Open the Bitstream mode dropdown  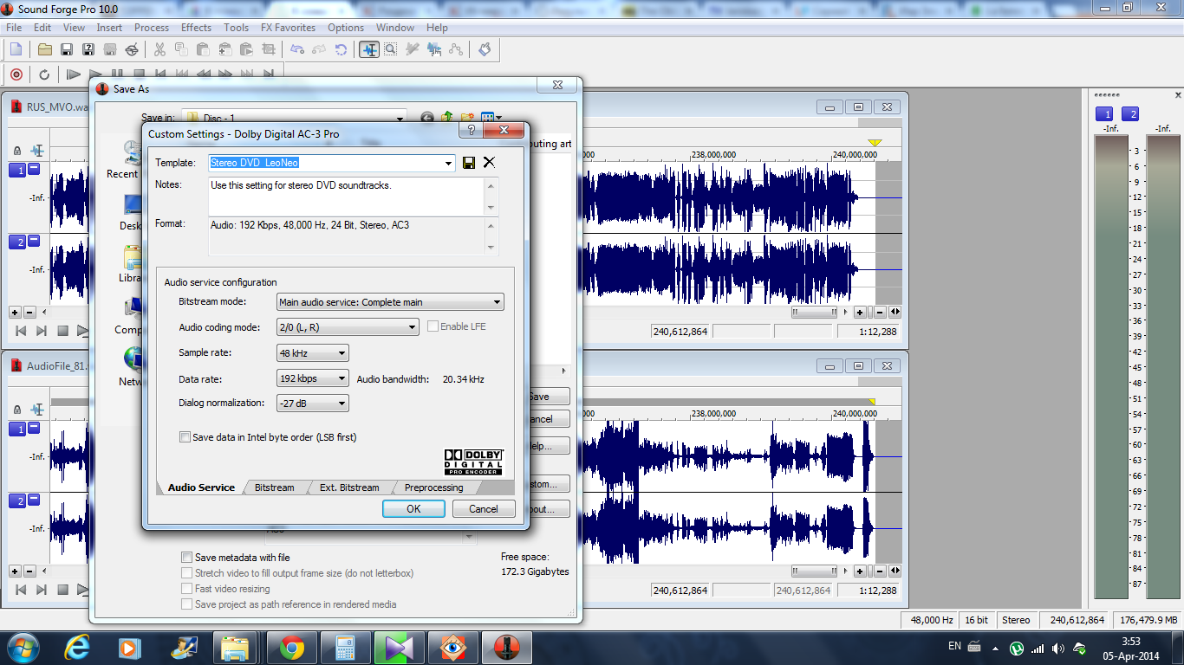pyautogui.click(x=497, y=302)
